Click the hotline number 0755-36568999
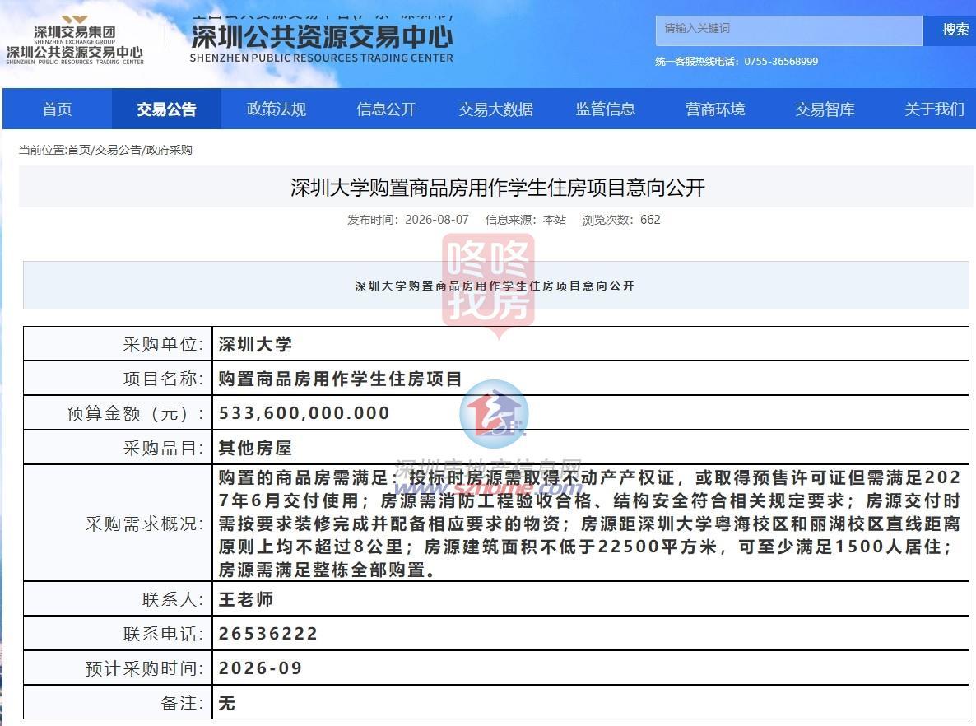 pos(781,62)
